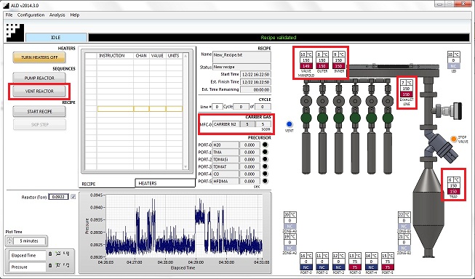Click the PUMP REACTOR button
The width and height of the screenshot is (475, 279).
(x=39, y=78)
